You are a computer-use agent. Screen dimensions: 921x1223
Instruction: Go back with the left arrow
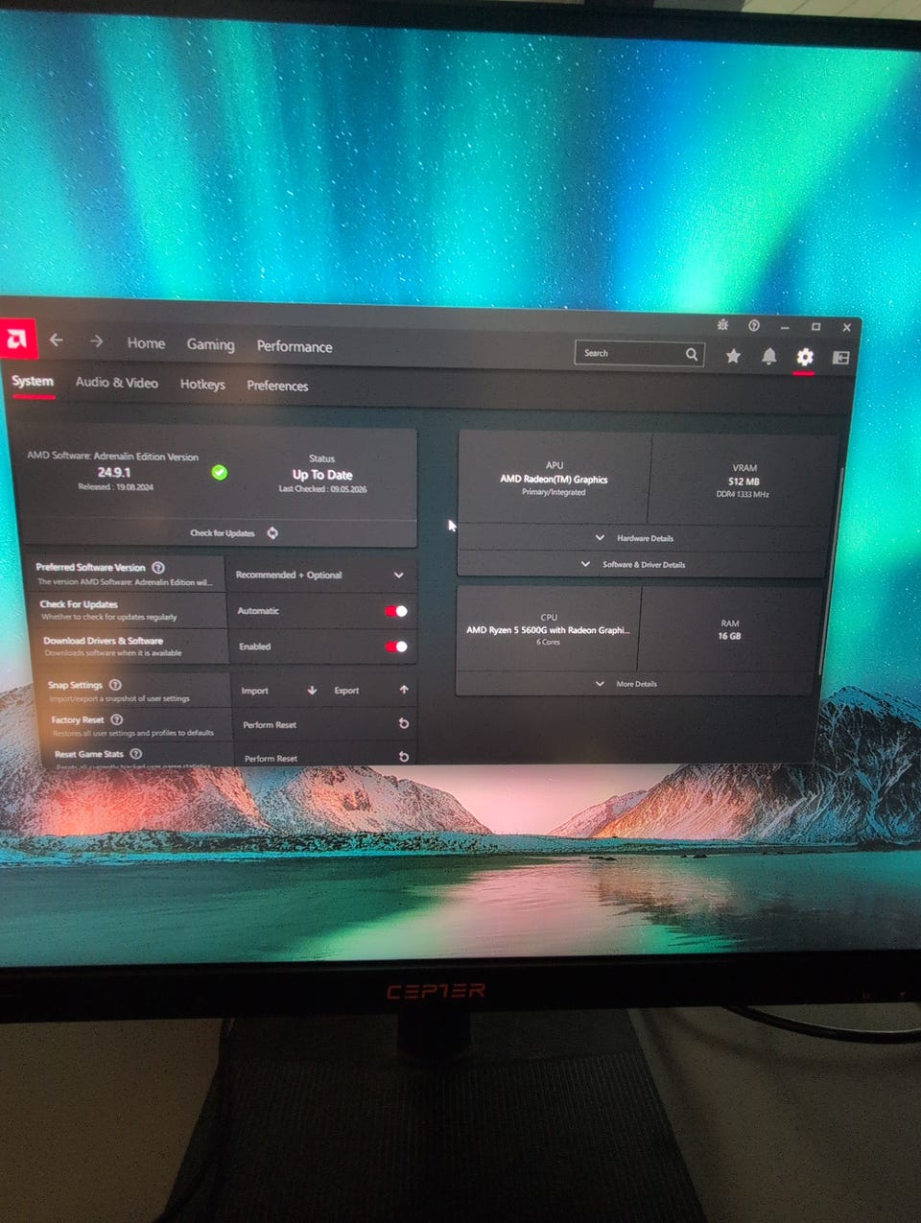57,341
